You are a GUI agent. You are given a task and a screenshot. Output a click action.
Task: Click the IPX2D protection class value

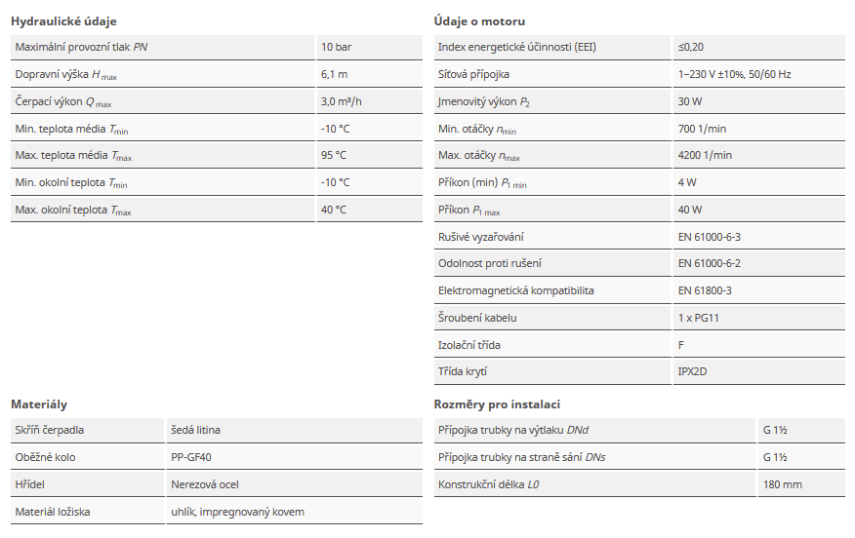click(x=693, y=371)
